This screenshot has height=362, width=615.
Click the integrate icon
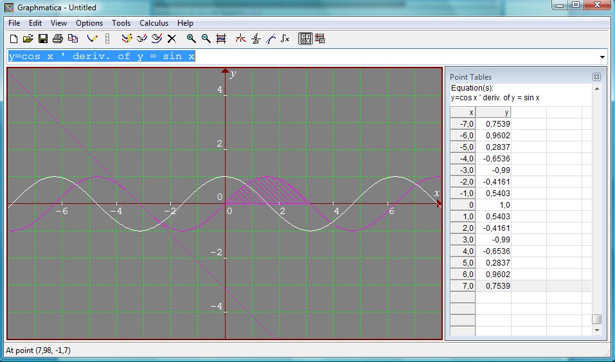(x=285, y=39)
